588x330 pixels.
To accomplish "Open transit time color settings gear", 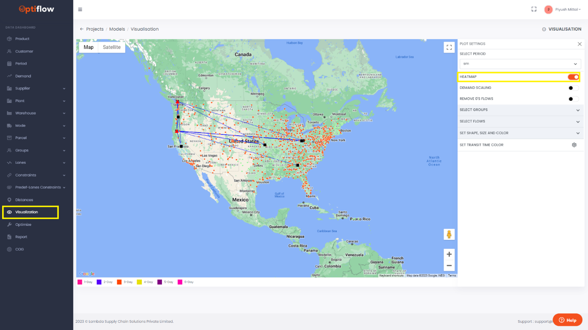I will [574, 145].
